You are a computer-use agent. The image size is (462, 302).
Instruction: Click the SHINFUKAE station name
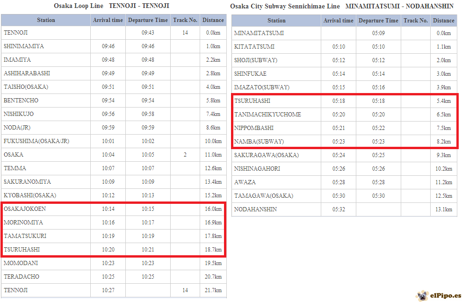click(x=250, y=74)
